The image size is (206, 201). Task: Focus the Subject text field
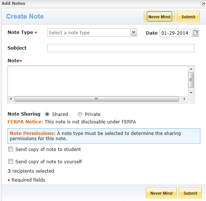point(121,48)
